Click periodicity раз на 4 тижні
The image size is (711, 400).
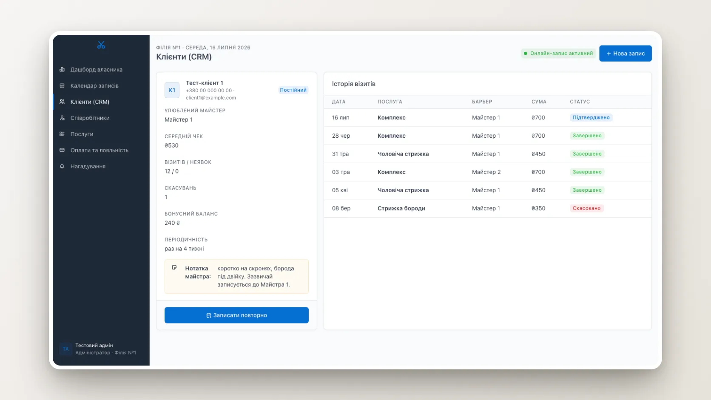[184, 249]
